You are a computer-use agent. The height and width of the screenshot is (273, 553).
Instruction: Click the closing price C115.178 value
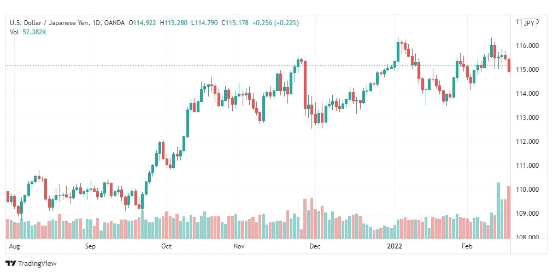click(x=235, y=23)
